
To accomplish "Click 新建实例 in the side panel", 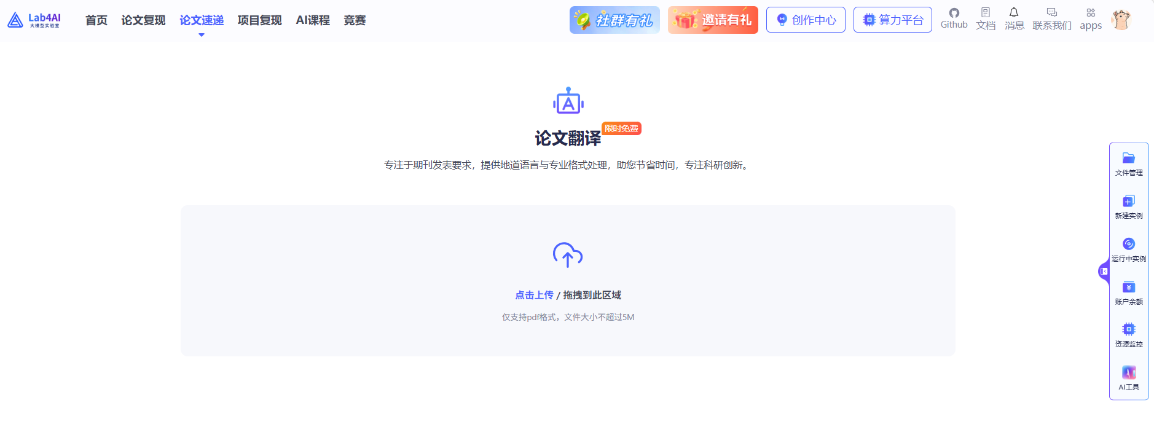I will click(1129, 207).
